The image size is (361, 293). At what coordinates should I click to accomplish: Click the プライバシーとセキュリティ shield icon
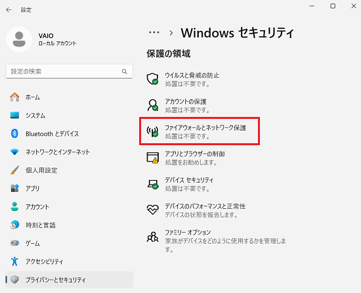pyautogui.click(x=14, y=280)
